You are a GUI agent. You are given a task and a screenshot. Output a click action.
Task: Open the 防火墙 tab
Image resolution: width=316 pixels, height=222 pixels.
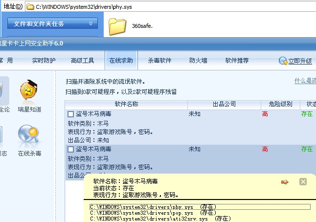tap(198, 61)
